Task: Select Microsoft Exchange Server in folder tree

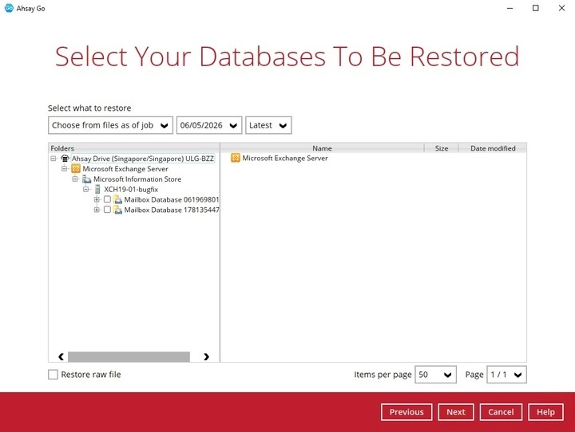Action: click(x=125, y=169)
